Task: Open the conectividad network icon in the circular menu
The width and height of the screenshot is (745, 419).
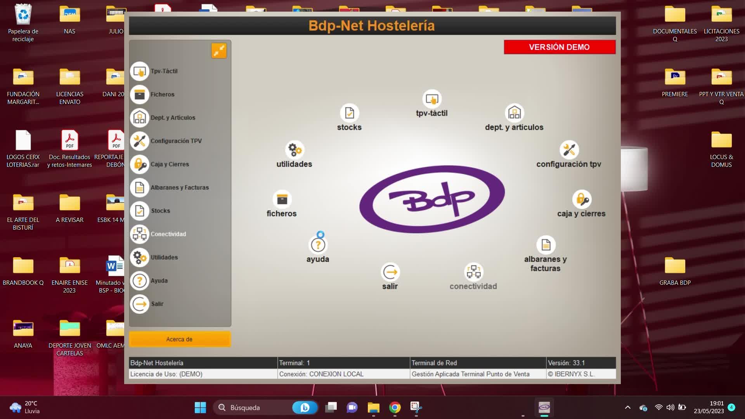Action: [x=473, y=272]
